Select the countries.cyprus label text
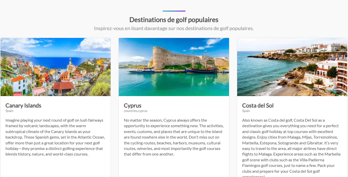This screenshot has width=348, height=177. pos(135,111)
